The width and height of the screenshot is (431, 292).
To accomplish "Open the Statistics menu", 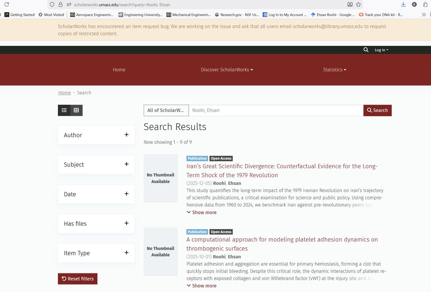I will 334,70.
